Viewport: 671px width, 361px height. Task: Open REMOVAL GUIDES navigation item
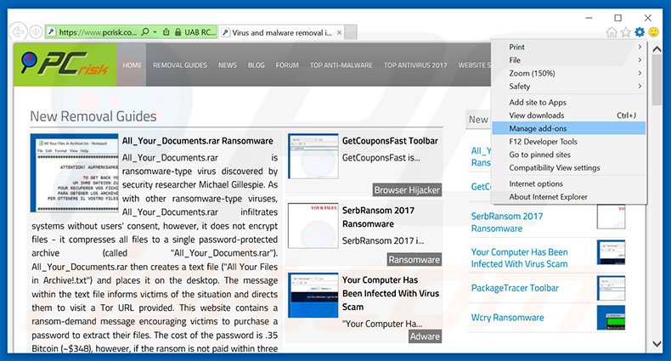[180, 65]
